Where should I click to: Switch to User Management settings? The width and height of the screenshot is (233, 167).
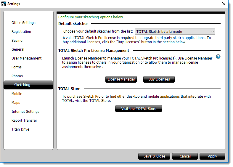click(26, 58)
